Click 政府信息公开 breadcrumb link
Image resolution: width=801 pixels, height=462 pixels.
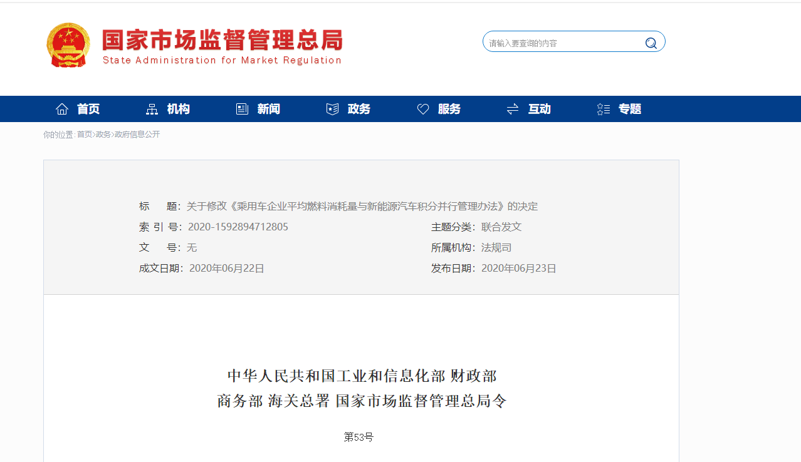137,135
